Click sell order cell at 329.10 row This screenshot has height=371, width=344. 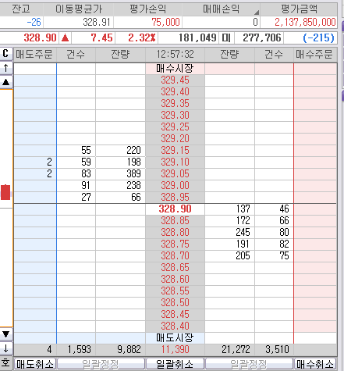35,162
